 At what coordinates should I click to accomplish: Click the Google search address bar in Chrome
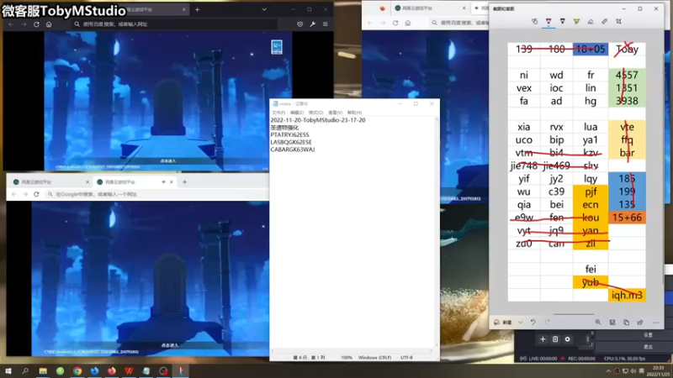156,194
